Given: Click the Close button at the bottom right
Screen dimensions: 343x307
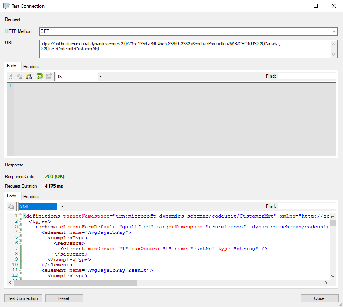Looking at the screenshot, I should coord(319,298).
